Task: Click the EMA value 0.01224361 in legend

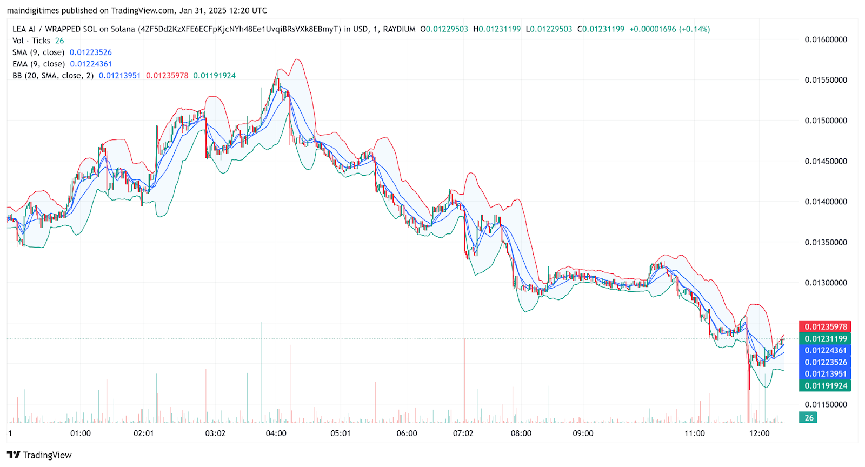Action: 91,64
